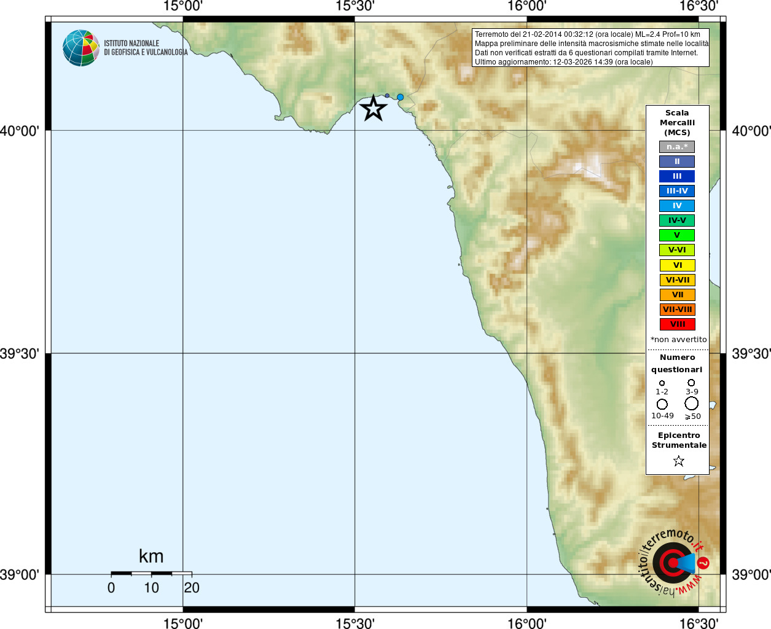This screenshot has width=771, height=629.
Task: Click the right axis label 39°30'
Action: (751, 354)
